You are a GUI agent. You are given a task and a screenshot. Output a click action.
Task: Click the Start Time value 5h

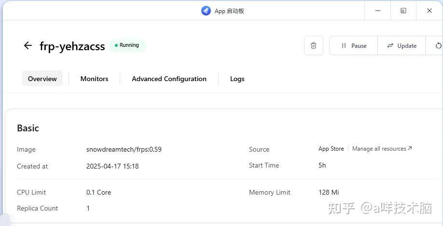tap(322, 166)
